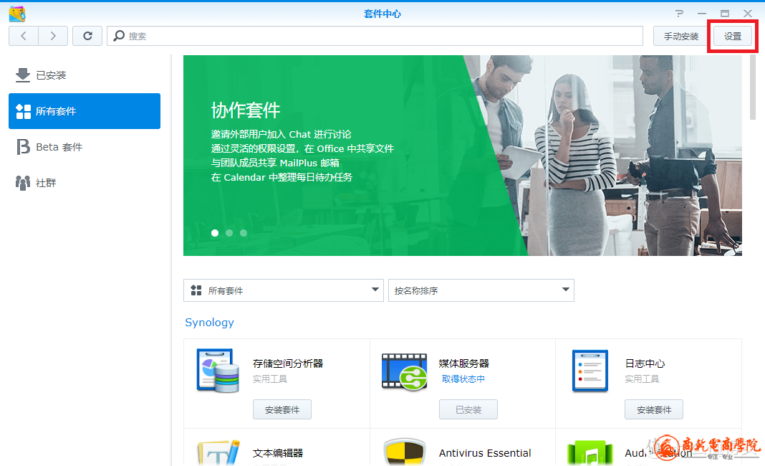
Task: Open 日志中心 package icon
Action: pyautogui.click(x=590, y=370)
